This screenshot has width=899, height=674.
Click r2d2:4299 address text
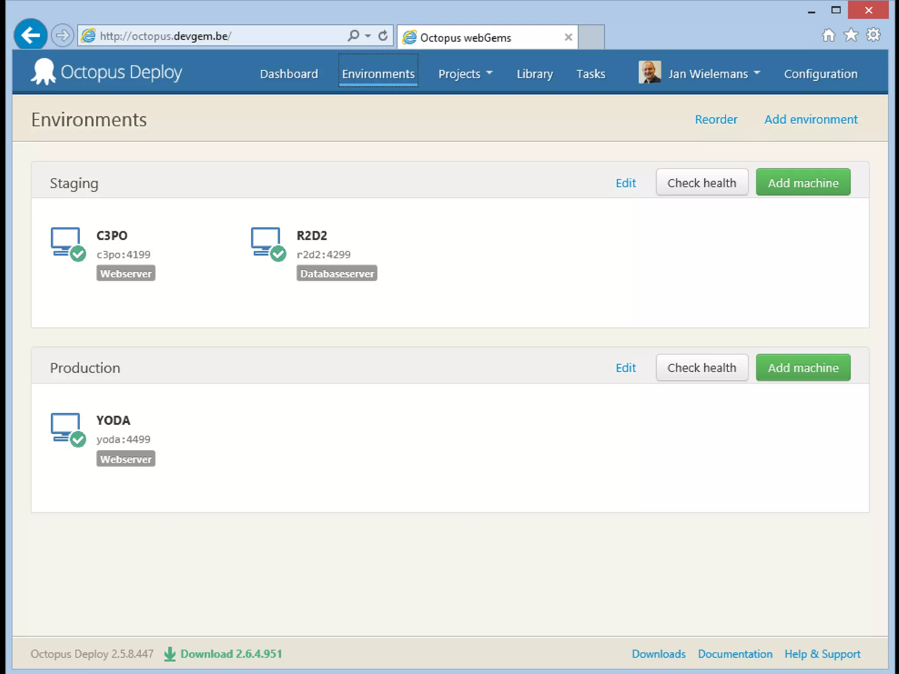pyautogui.click(x=324, y=255)
